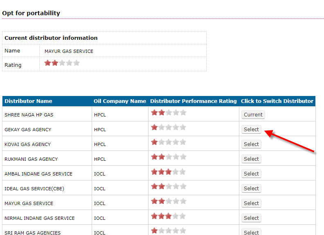324x235 pixels.
Task: Click MAYUR GAS SERVICE name in the table
Action: click(x=29, y=203)
